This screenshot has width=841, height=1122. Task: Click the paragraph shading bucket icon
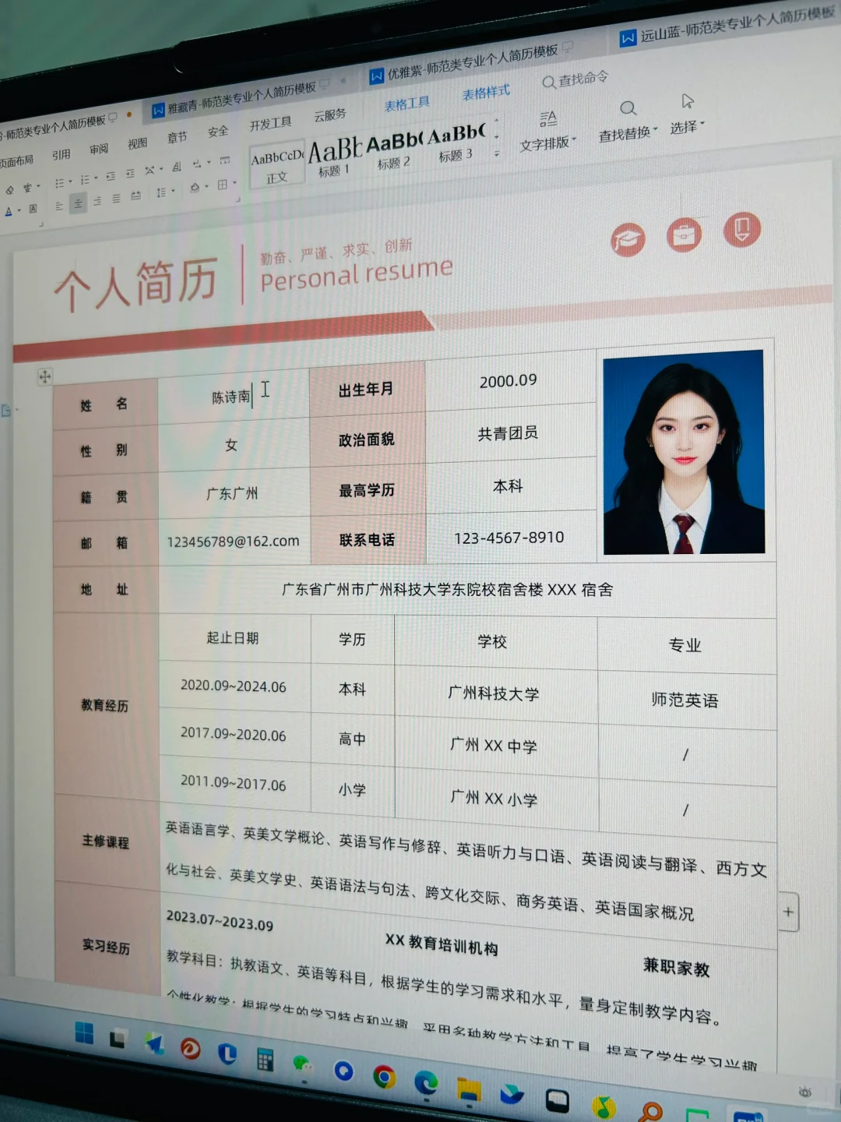click(195, 188)
